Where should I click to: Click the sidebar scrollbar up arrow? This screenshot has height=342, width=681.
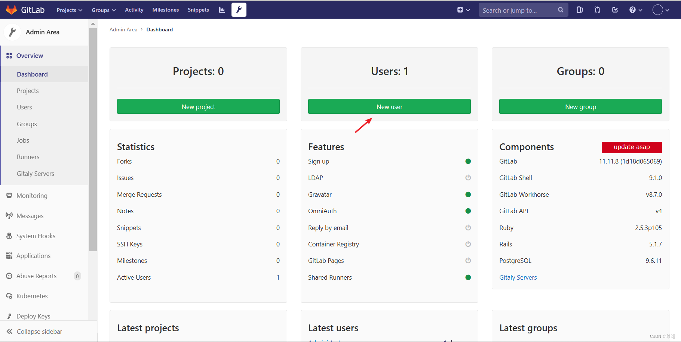coord(93,24)
